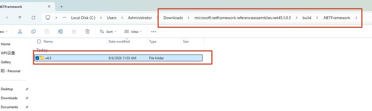Expand chevron after This PC icon
Screen dimensions: 372x111
56,18
